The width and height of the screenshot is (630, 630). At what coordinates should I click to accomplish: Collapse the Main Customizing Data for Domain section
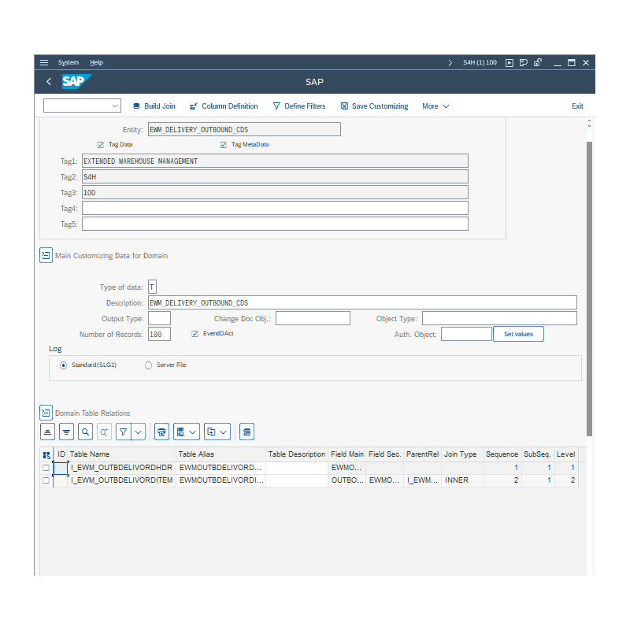coord(46,255)
